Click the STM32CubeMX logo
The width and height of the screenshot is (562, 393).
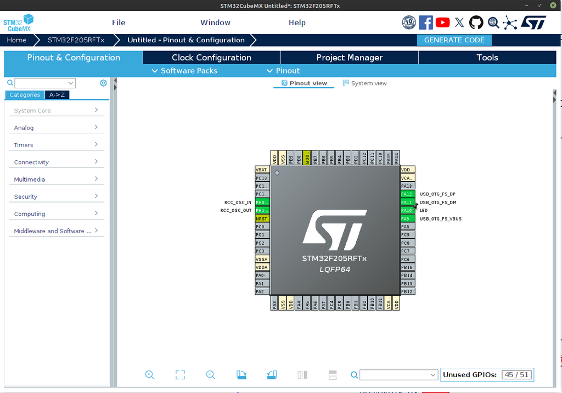[x=18, y=23]
